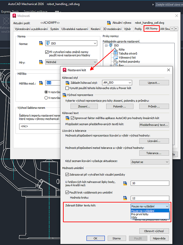The height and width of the screenshot is (245, 183).
Task: Click the Tabulka otvorů table icon
Action: tap(116, 53)
